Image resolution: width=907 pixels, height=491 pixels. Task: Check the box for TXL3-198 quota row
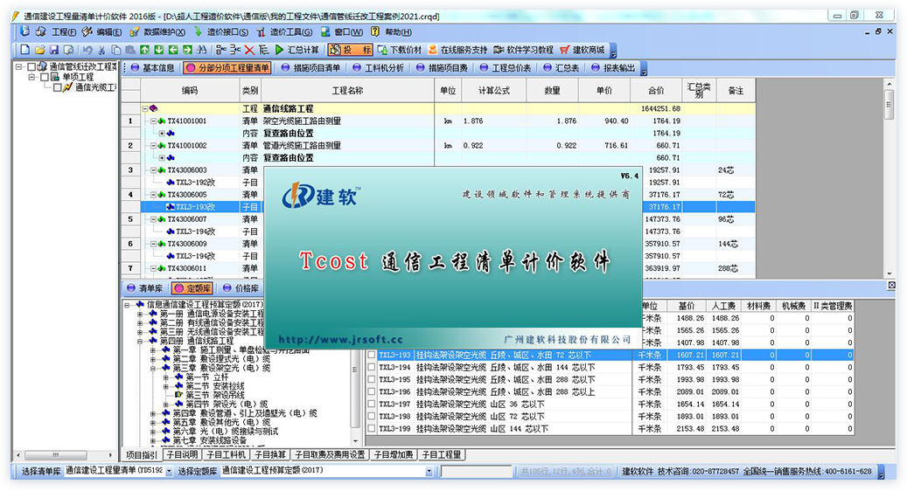click(x=372, y=417)
